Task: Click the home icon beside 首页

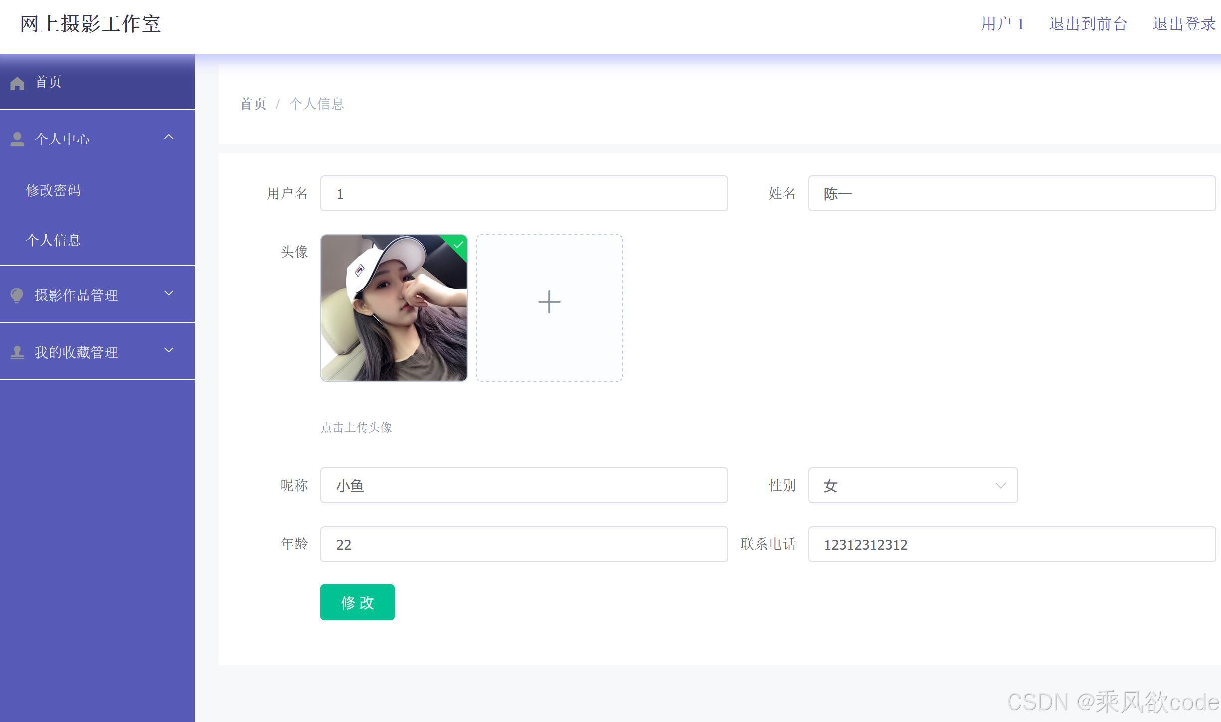Action: pyautogui.click(x=17, y=82)
